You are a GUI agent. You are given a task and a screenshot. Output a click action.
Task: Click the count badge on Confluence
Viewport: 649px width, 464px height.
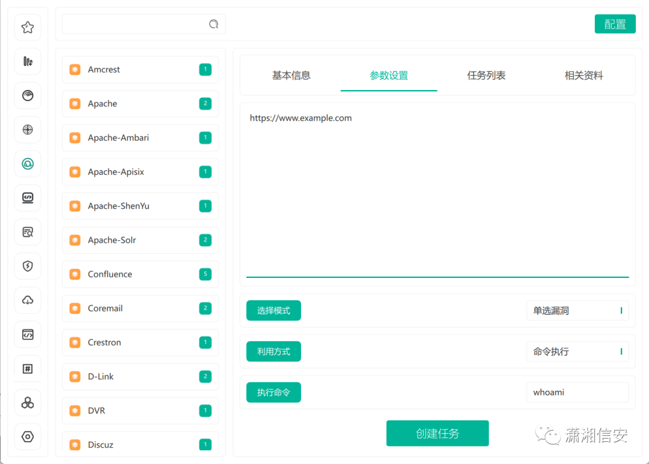[x=206, y=274]
